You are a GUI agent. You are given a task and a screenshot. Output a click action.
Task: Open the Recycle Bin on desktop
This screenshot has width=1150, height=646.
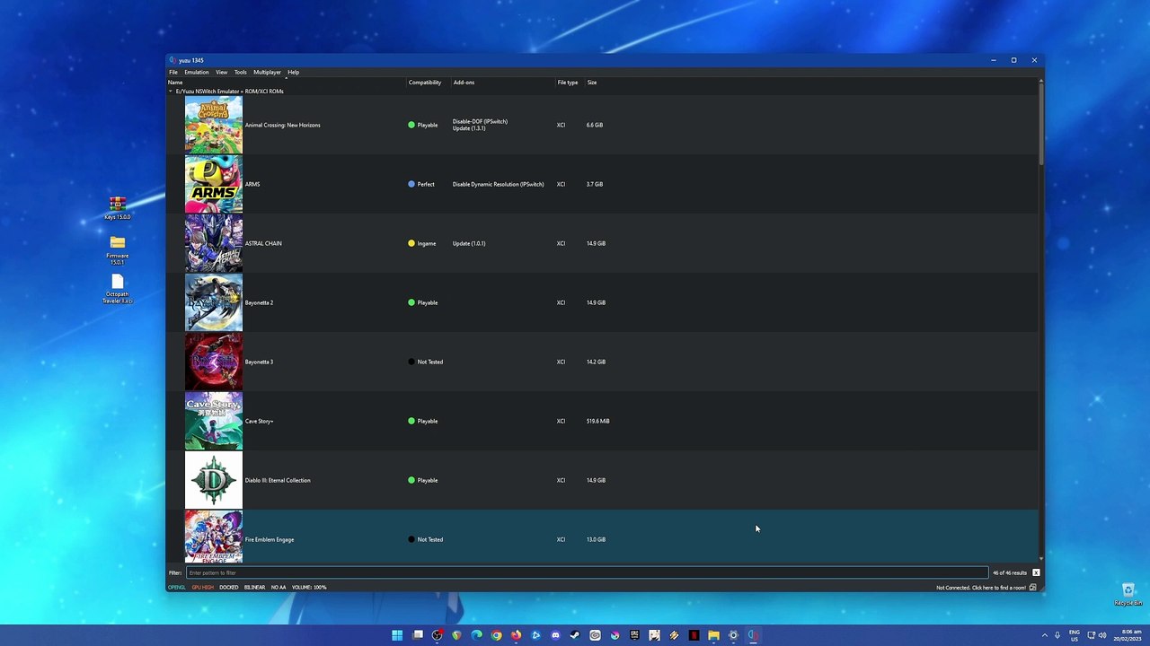coord(1128,594)
